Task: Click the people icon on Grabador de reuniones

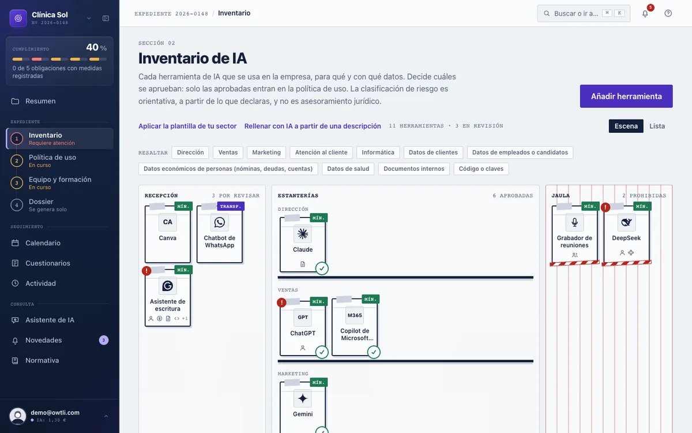Action: tap(575, 255)
